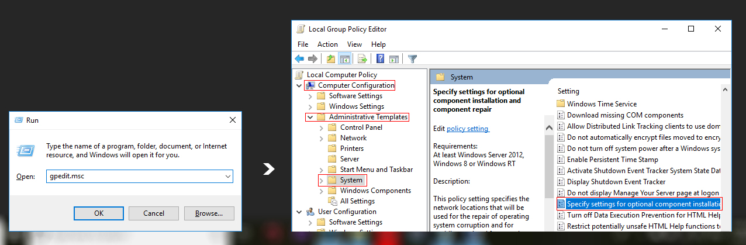Maximize the Local Group Policy Editor window
Image resolution: width=746 pixels, height=245 pixels.
(x=691, y=29)
